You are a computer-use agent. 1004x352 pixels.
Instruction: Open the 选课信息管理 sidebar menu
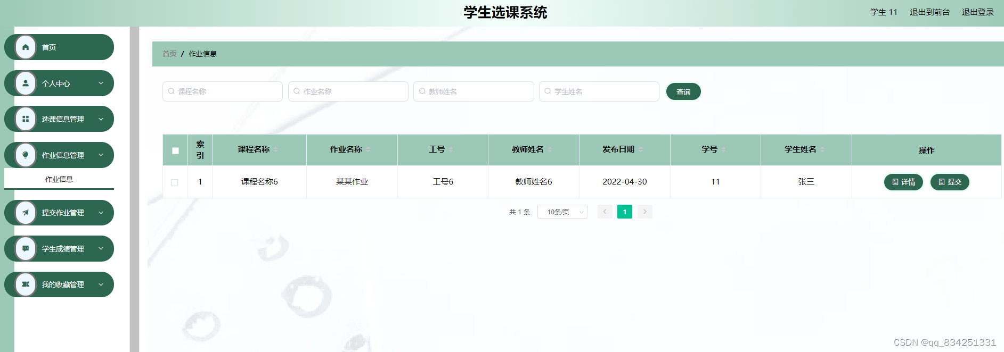pos(59,119)
